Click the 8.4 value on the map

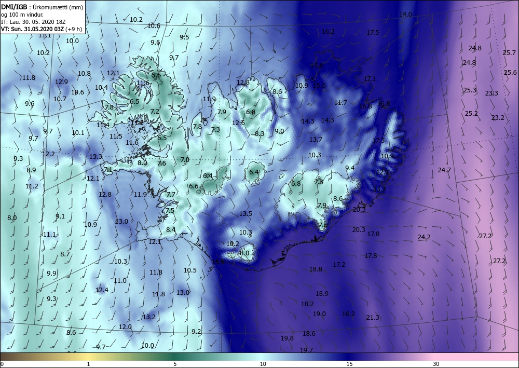171,229
